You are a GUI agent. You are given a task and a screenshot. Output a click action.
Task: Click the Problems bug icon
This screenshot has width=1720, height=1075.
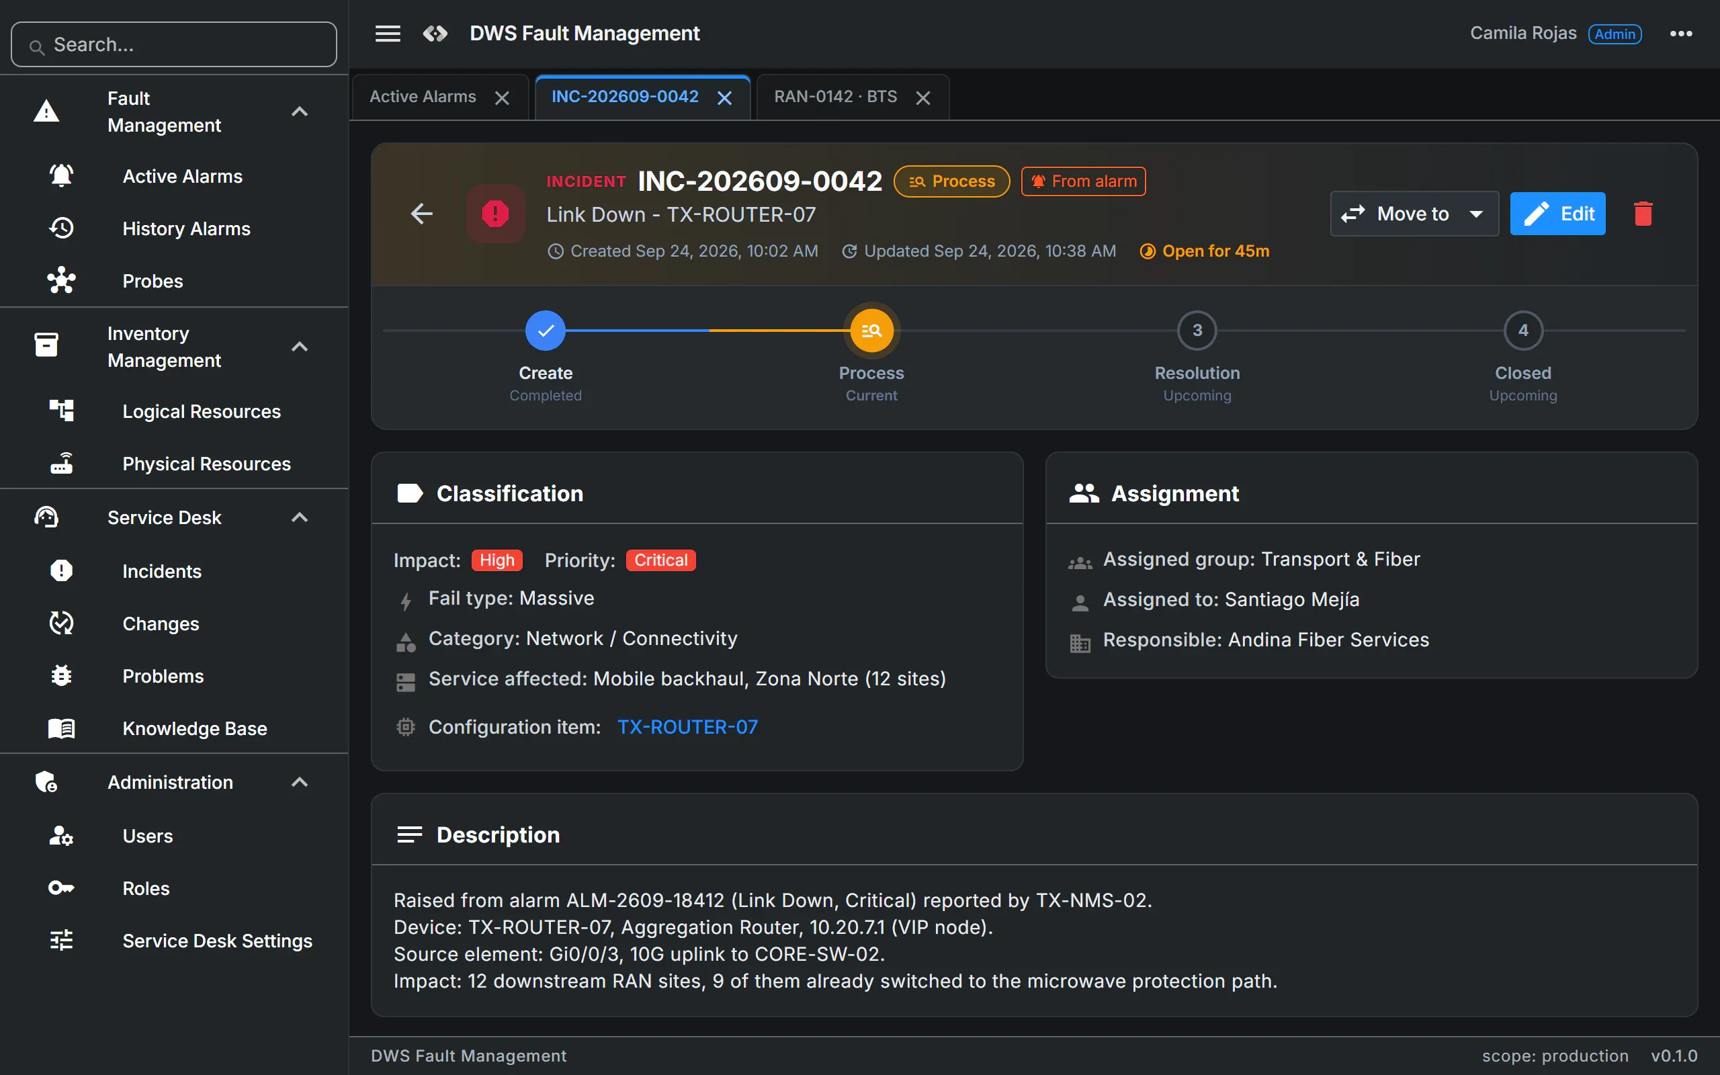pos(61,675)
